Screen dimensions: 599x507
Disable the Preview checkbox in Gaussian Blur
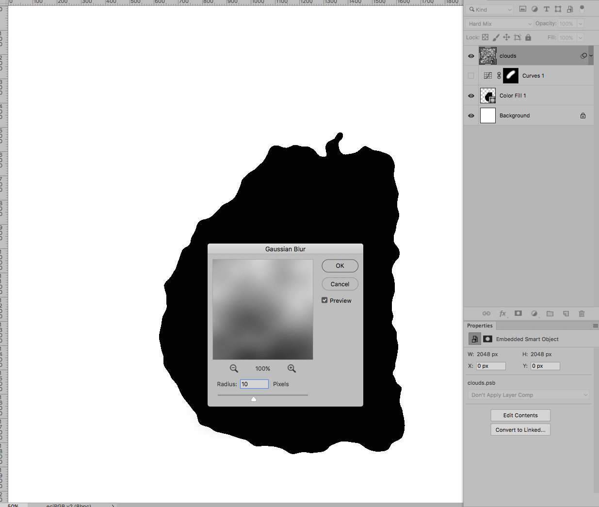coord(324,300)
